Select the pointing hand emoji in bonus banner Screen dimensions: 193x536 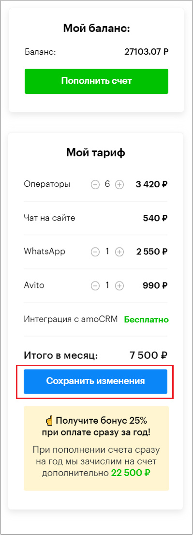49,420
